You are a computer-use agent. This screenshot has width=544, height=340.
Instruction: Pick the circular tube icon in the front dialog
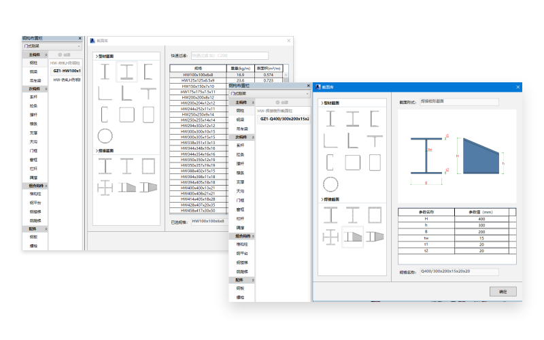pos(330,184)
